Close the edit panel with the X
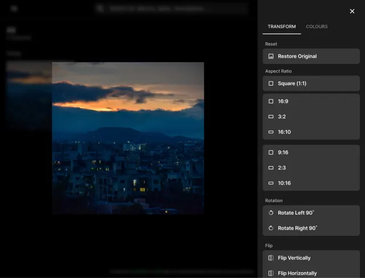Screen dimensions: 365x278 pos(352,11)
